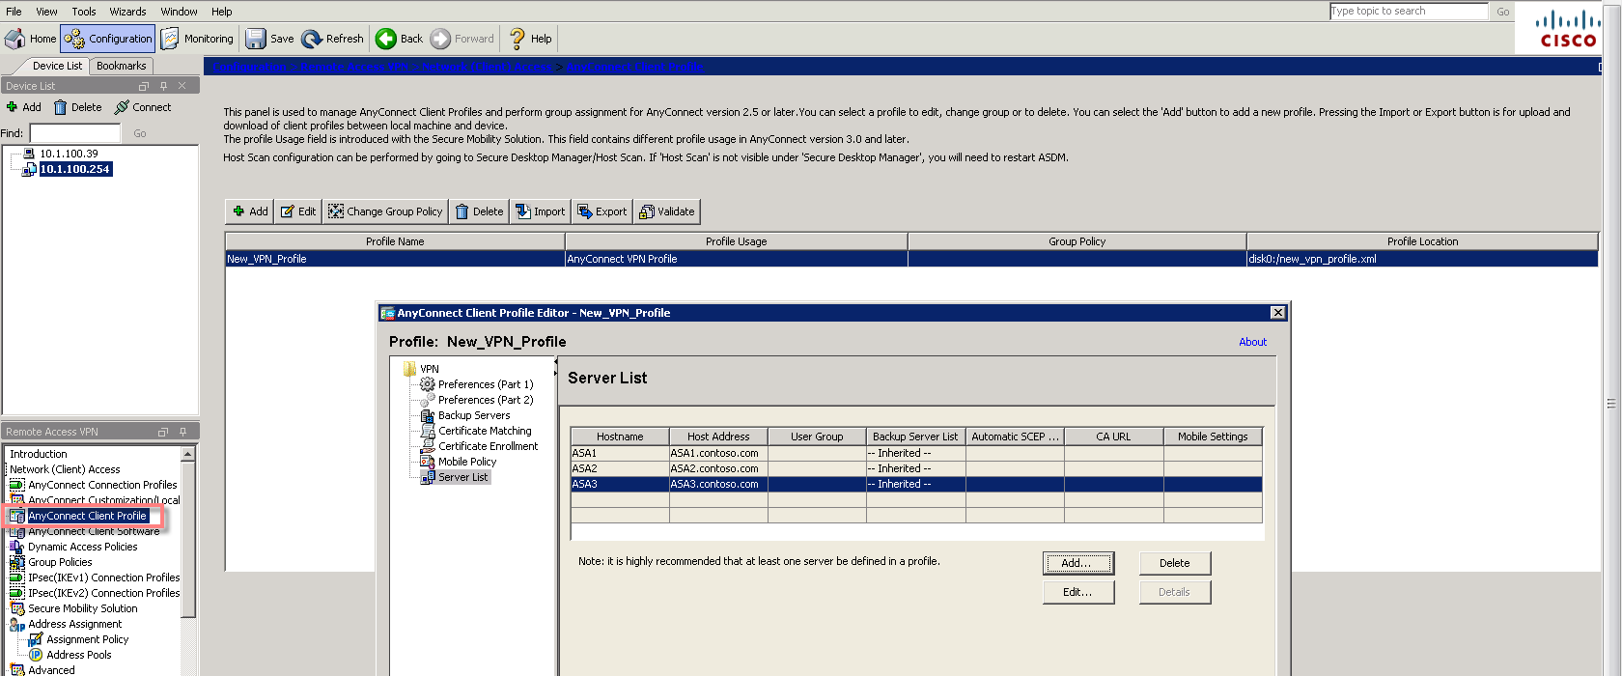Open Dynamic Access Policies
The image size is (1622, 676).
(x=83, y=547)
